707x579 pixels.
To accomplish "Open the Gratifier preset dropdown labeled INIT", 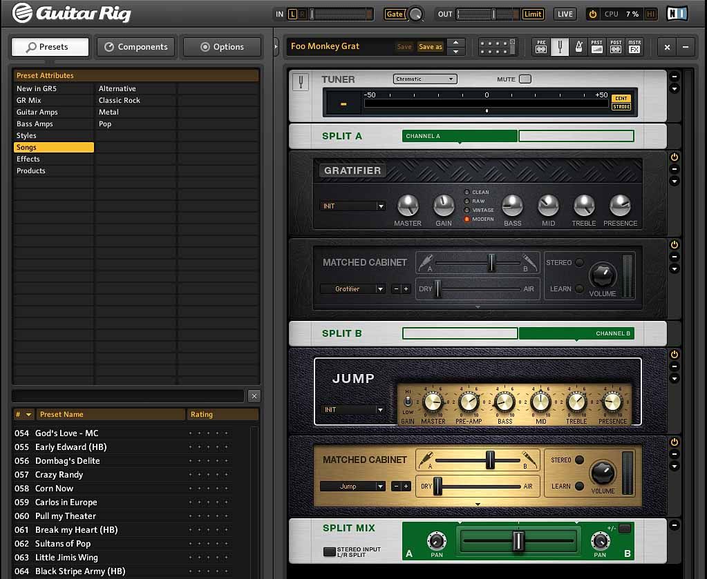I will pyautogui.click(x=352, y=206).
